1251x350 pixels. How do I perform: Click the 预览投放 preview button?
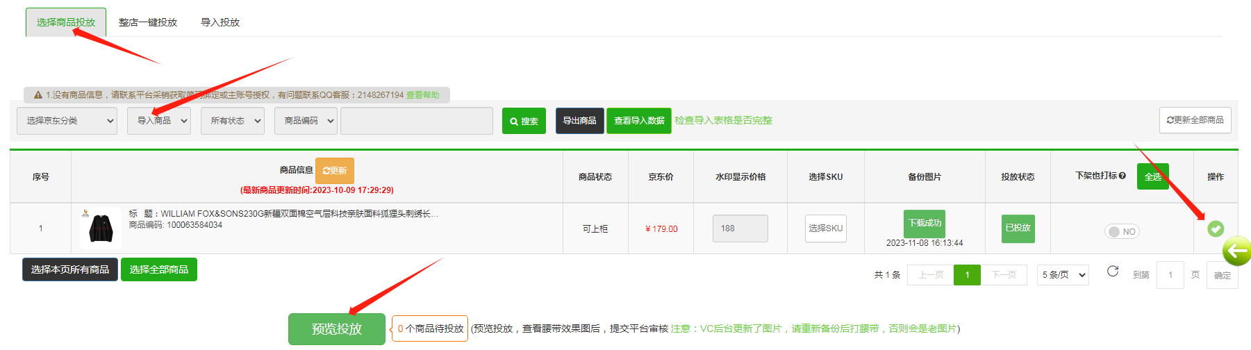(336, 329)
